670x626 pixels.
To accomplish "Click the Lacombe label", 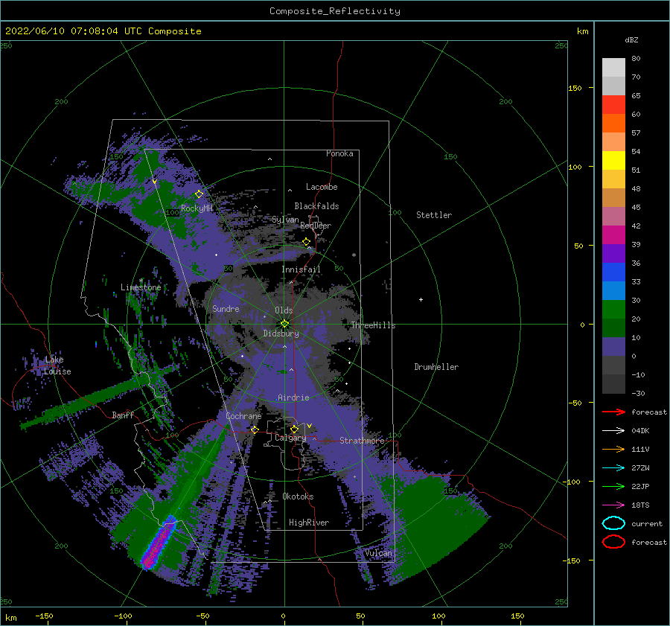I will (x=322, y=187).
